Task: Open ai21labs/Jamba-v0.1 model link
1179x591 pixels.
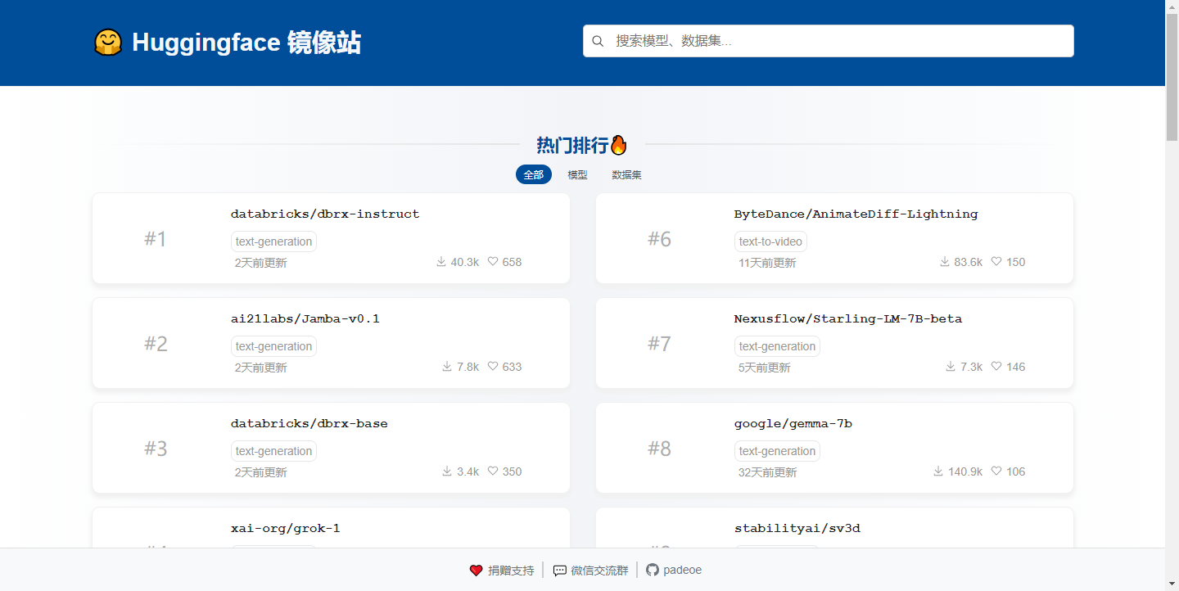Action: (x=305, y=319)
